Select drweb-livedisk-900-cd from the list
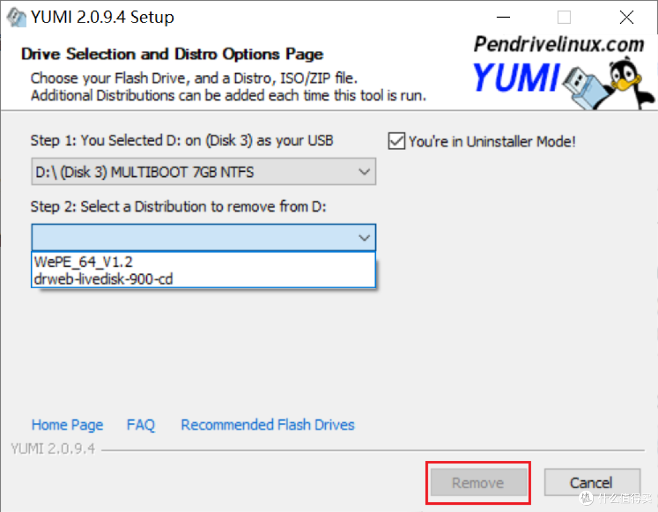This screenshot has width=658, height=512. (x=203, y=279)
